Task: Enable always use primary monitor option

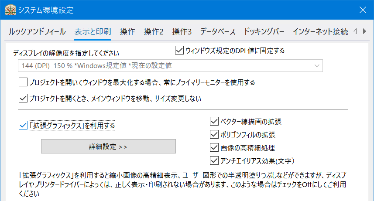Action: point(23,82)
